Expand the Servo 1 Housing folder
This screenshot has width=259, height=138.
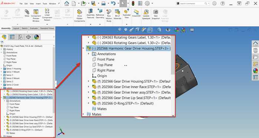(x=1, y=69)
